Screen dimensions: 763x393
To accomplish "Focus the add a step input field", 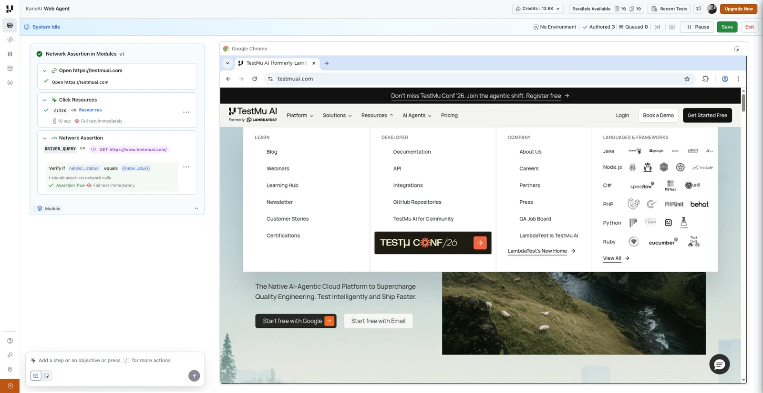I will click(x=115, y=361).
